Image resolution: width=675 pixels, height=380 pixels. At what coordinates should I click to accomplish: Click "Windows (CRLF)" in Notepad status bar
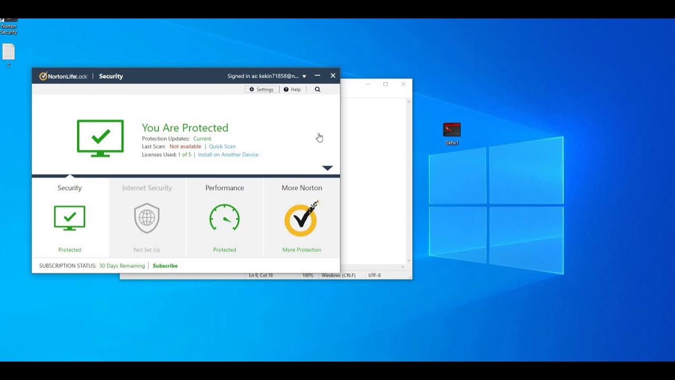click(x=339, y=275)
